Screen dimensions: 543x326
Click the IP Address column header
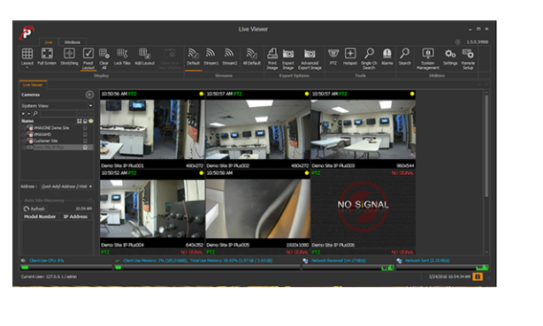(x=75, y=216)
